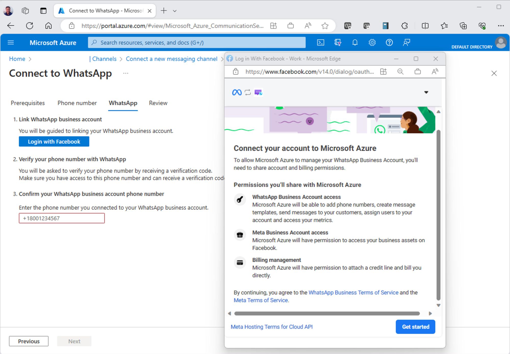Click the Azure account avatar
Screen dimensions: 510x354
click(x=501, y=43)
